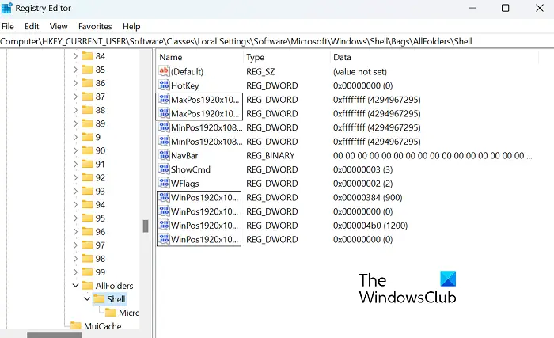Screen dimensions: 554x338
Task: Click the folder icon of key 93
Action: (x=87, y=191)
